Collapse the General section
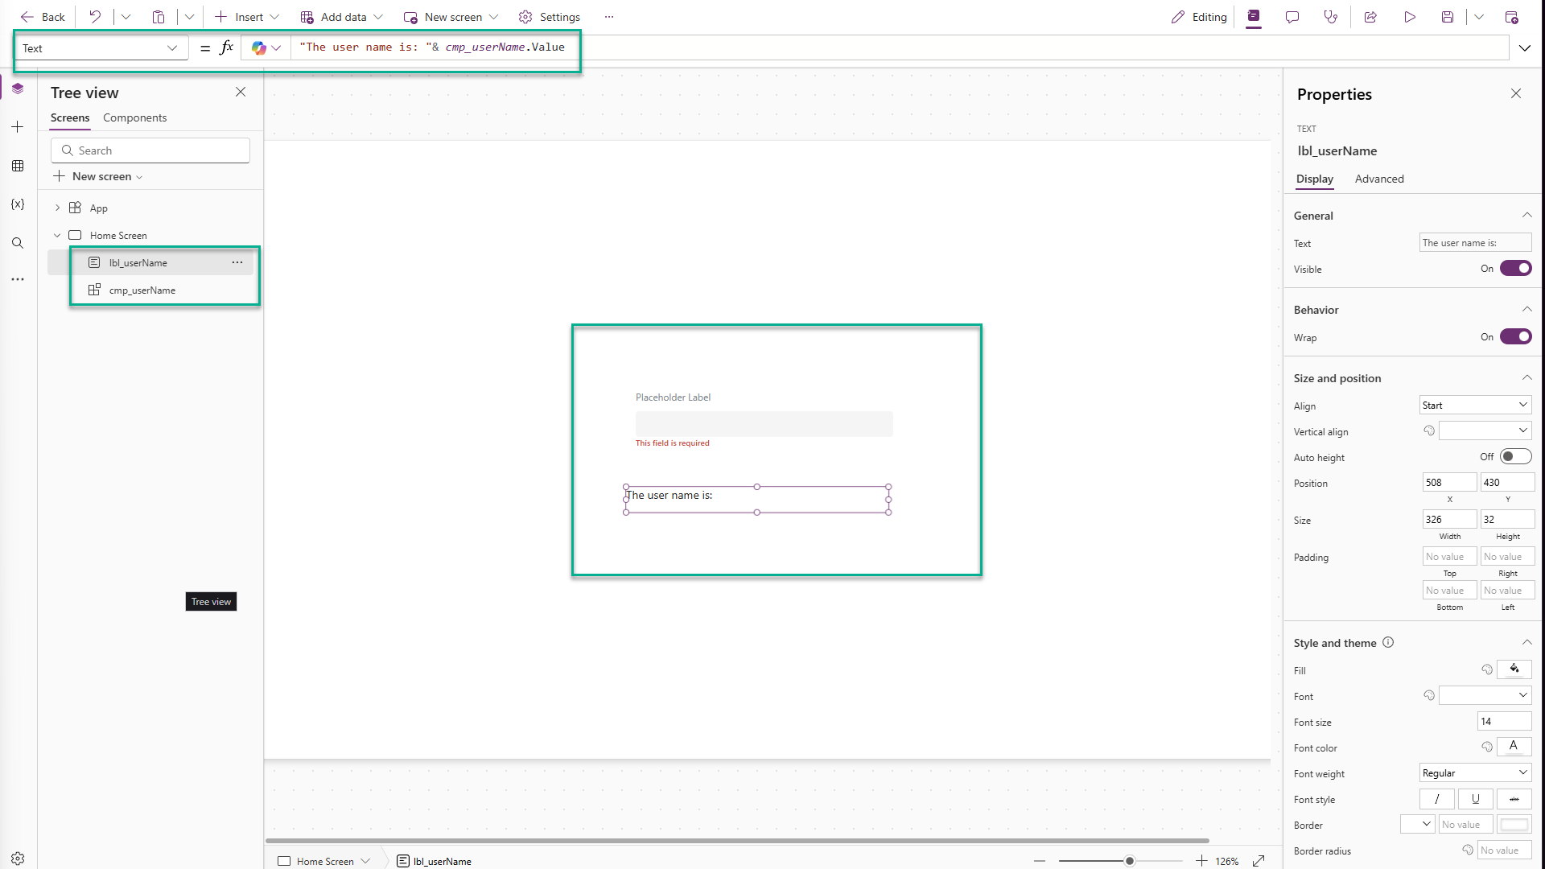1545x869 pixels. [x=1526, y=215]
